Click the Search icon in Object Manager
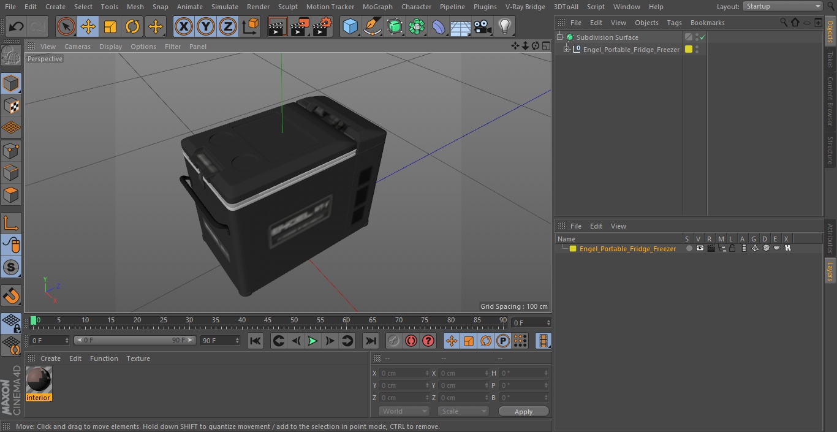Screen dimensions: 837x432 pos(784,23)
